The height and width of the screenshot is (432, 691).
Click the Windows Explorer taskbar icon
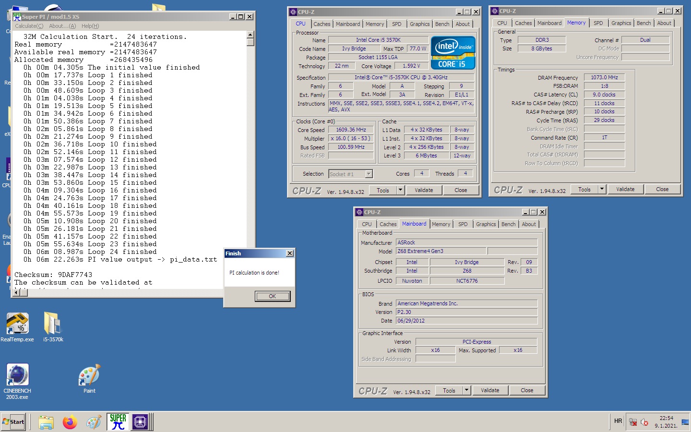[x=46, y=422]
